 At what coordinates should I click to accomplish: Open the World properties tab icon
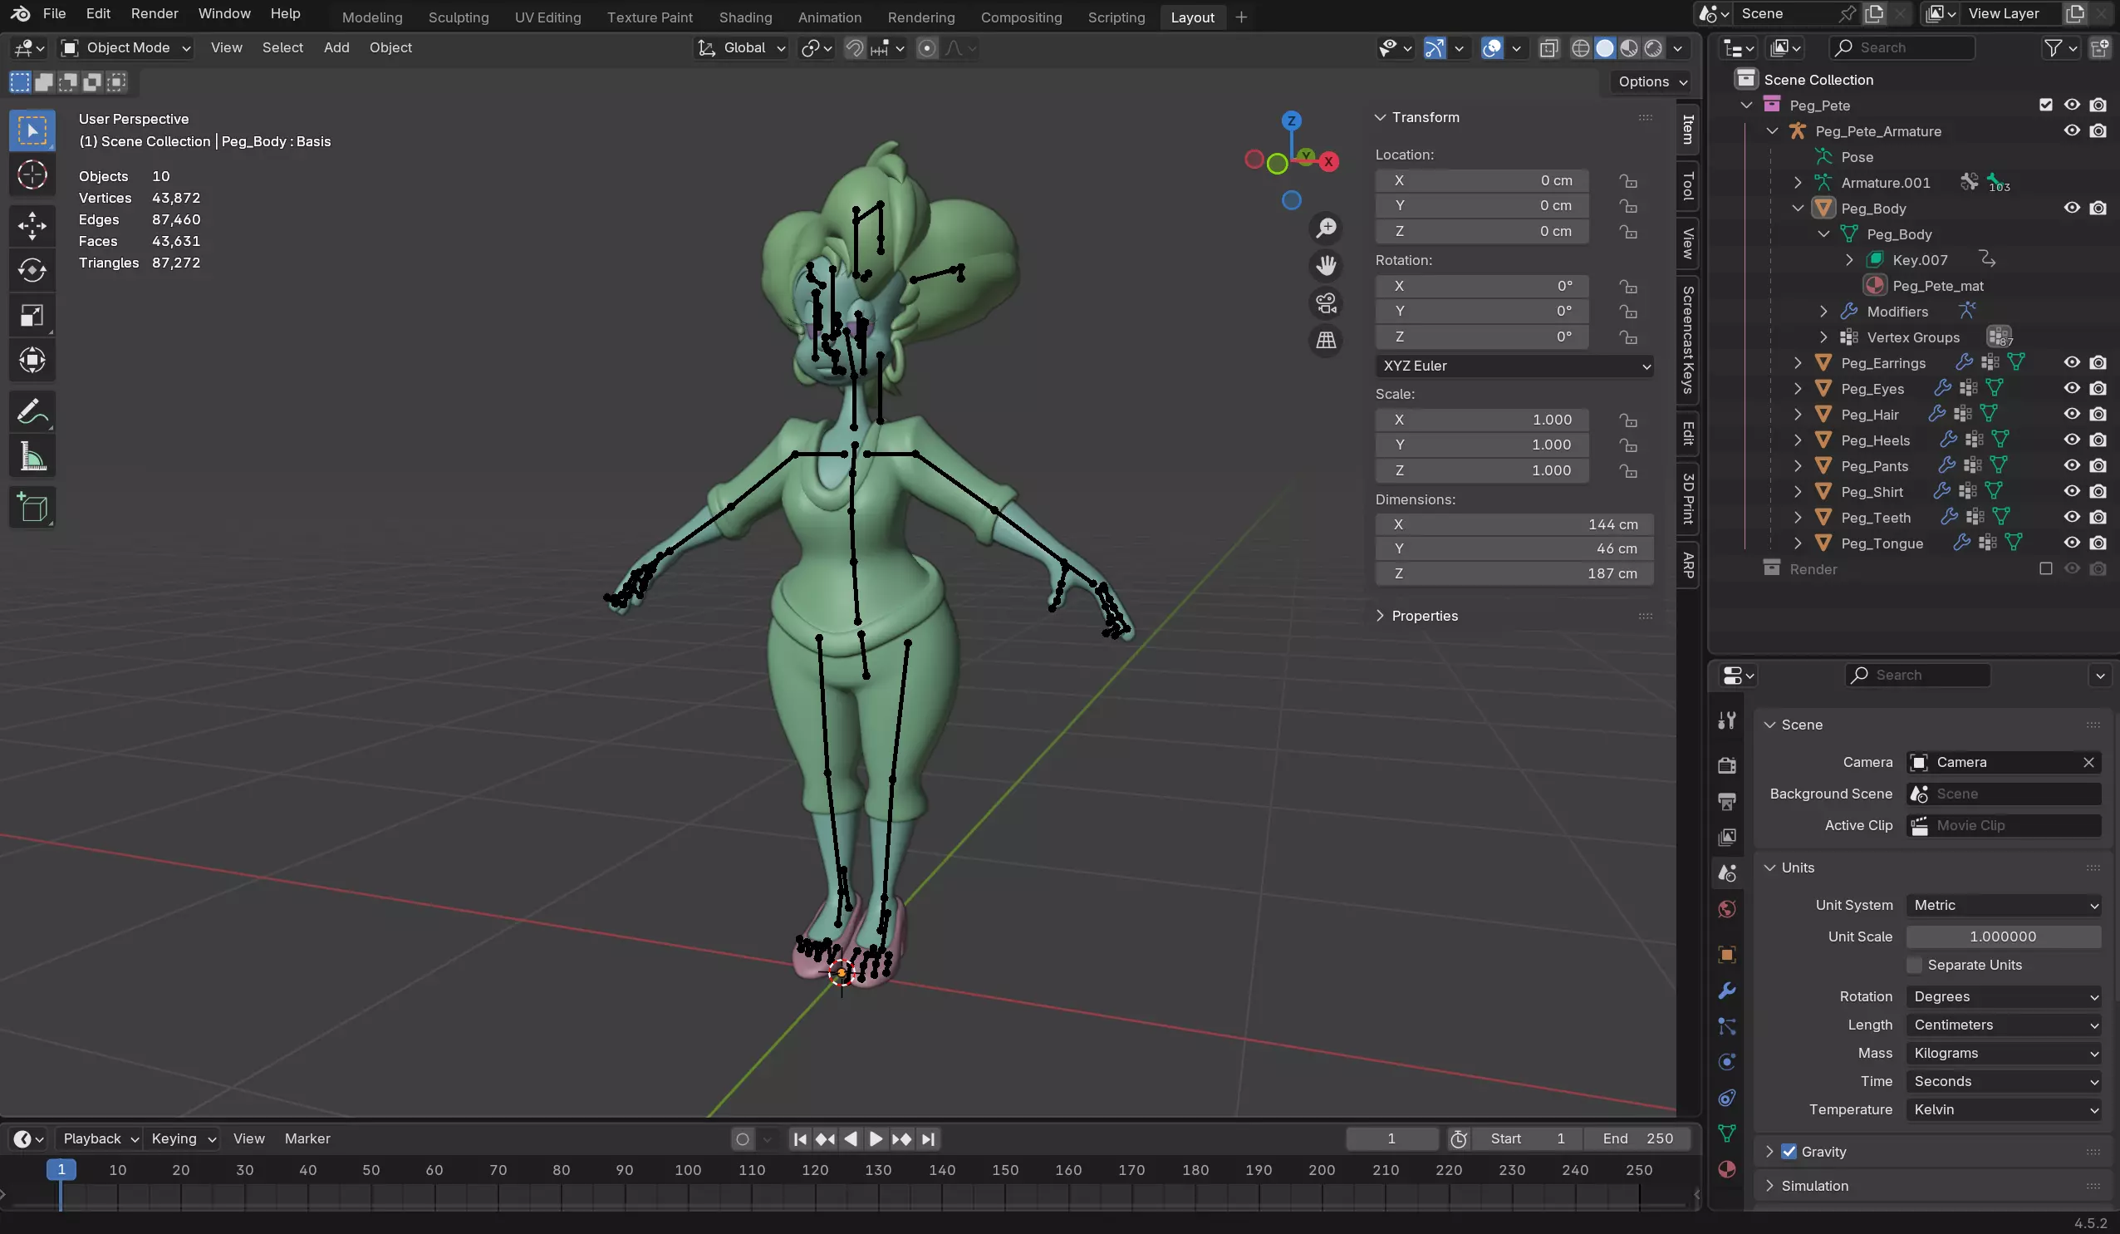click(1726, 909)
